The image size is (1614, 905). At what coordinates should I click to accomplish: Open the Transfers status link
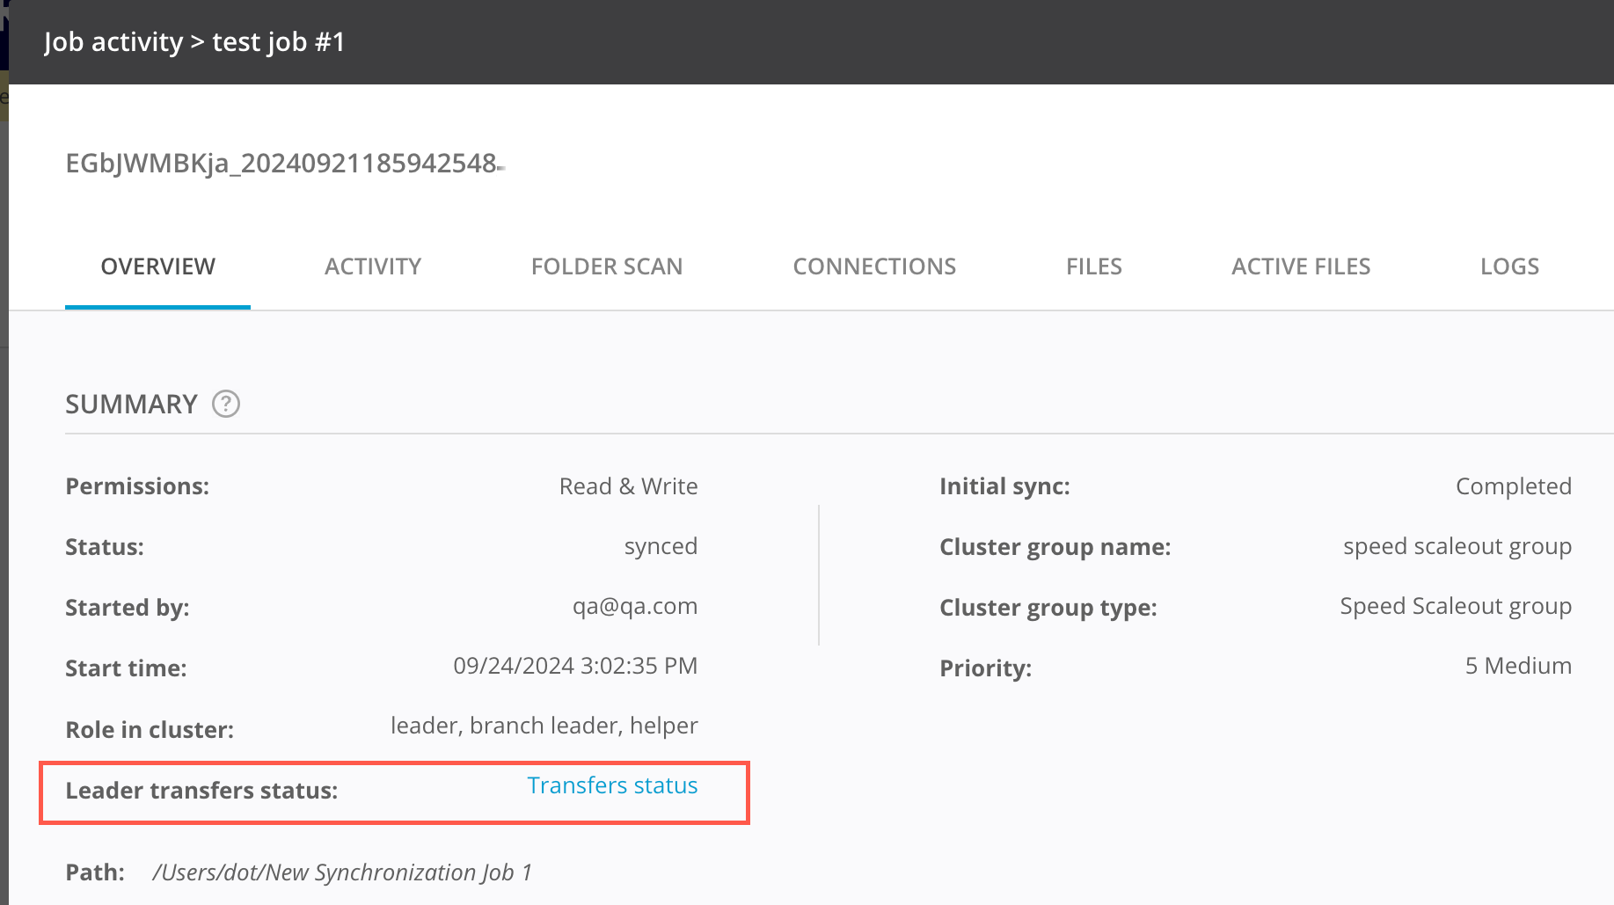(612, 785)
